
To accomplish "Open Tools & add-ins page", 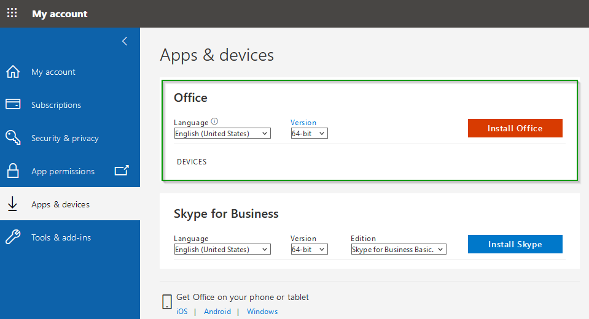I will click(x=70, y=237).
